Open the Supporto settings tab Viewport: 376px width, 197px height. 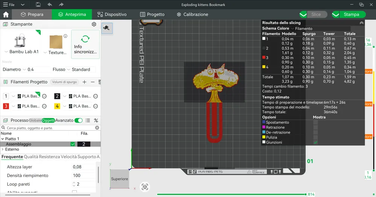(x=86, y=157)
